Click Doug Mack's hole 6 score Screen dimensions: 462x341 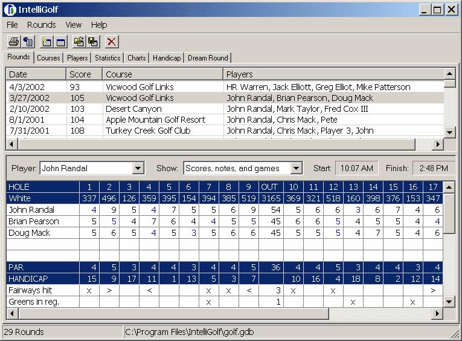(x=189, y=233)
